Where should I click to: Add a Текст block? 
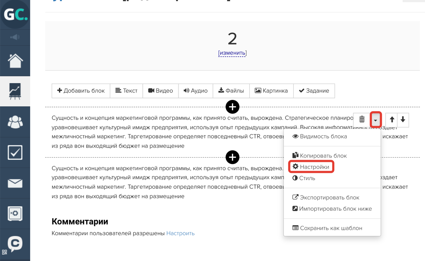[x=126, y=91]
